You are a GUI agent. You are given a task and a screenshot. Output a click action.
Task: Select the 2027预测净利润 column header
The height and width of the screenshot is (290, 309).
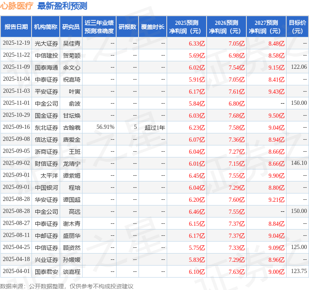tap(266, 27)
